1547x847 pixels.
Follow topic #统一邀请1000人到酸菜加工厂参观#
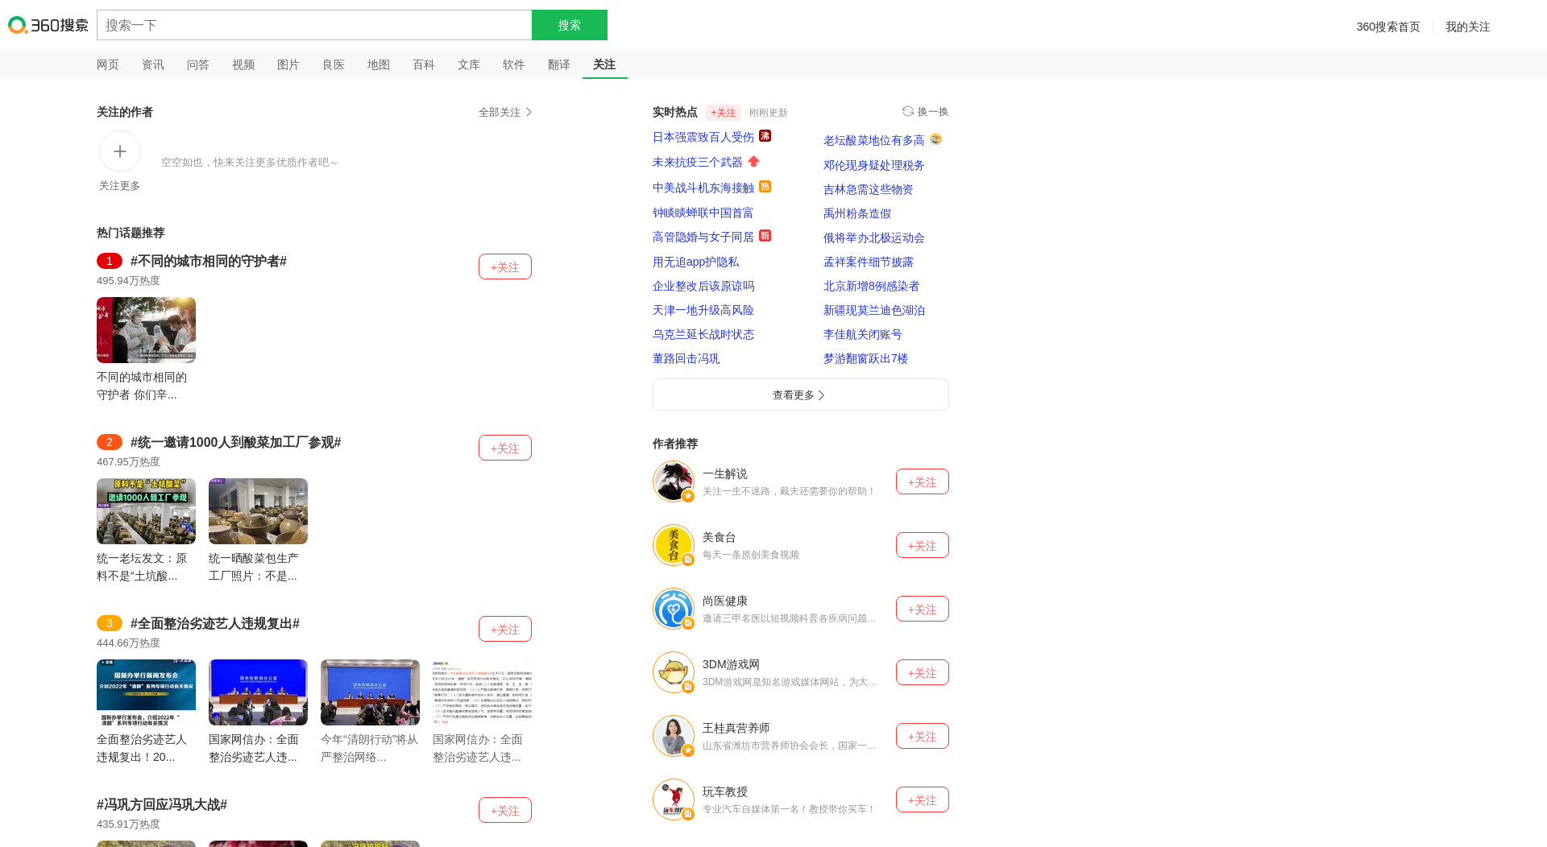point(505,448)
